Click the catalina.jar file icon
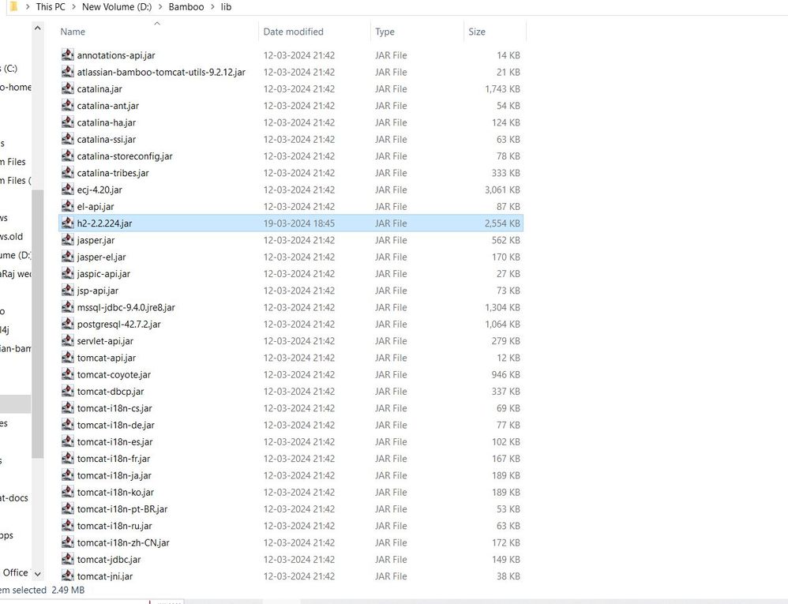788x604 pixels. tap(67, 88)
